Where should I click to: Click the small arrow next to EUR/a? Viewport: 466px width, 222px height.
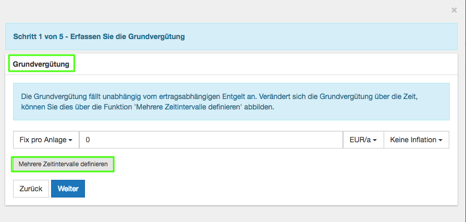pyautogui.click(x=375, y=140)
